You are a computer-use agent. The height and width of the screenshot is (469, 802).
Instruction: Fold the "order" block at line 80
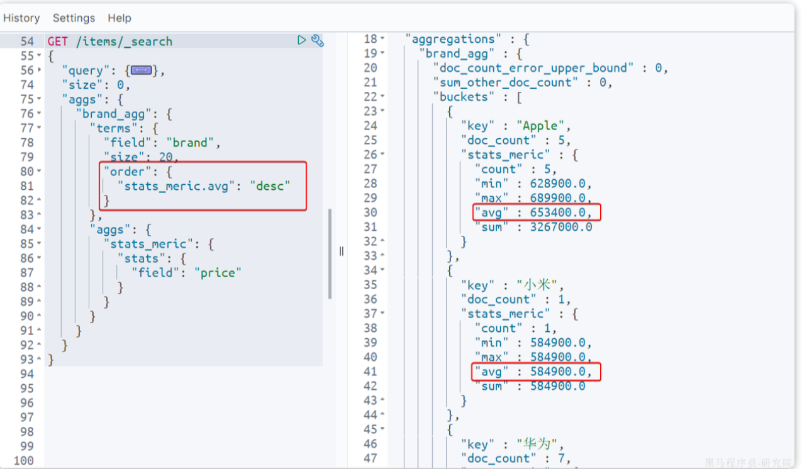click(x=39, y=172)
